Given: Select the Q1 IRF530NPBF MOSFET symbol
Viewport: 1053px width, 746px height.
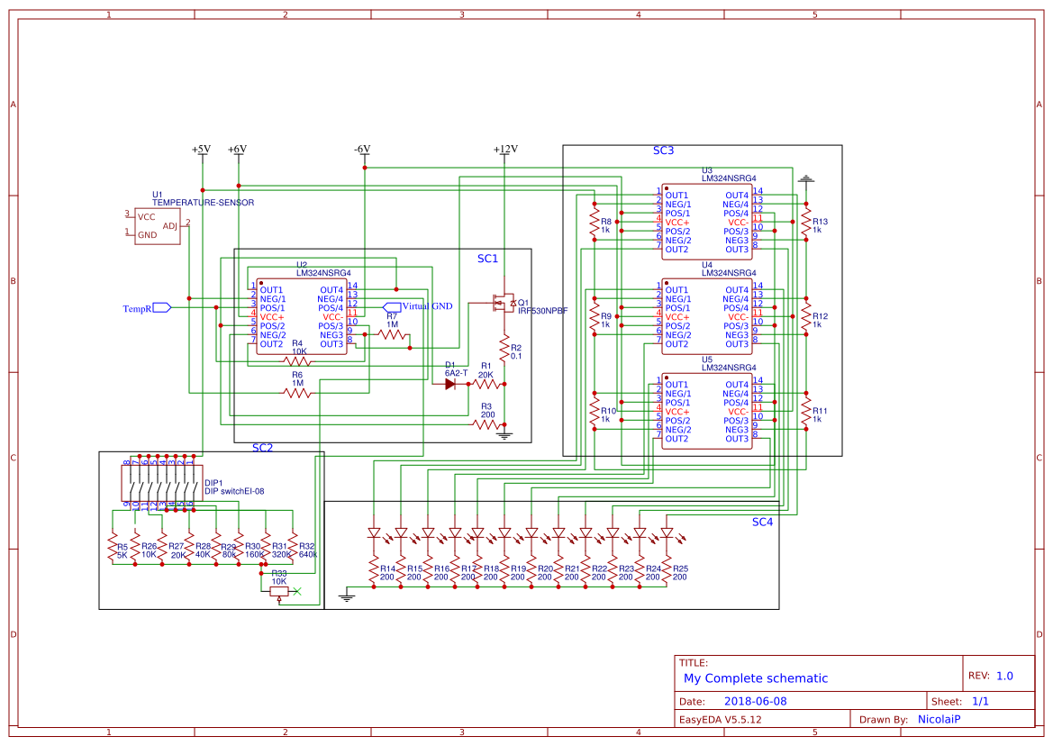Looking at the screenshot, I should click(x=504, y=303).
